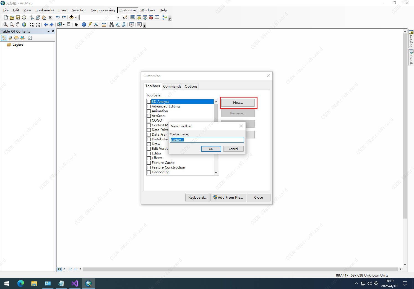The height and width of the screenshot is (289, 414).
Task: Open Tools toolbar options dropdown
Action: pyautogui.click(x=144, y=26)
